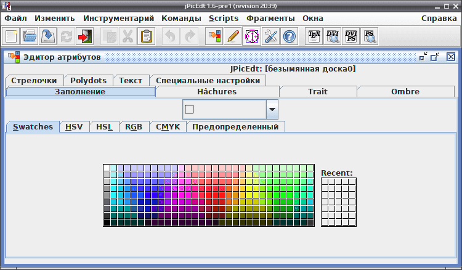Click the blue Help question mark icon
Viewport: 462px width, 270px height.
(290, 36)
